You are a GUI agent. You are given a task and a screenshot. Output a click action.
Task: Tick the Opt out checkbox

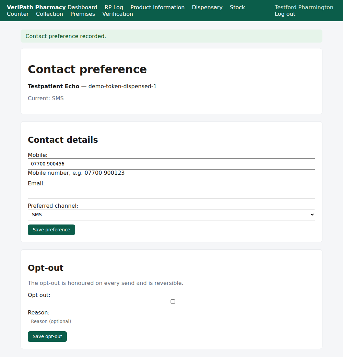pyautogui.click(x=173, y=302)
